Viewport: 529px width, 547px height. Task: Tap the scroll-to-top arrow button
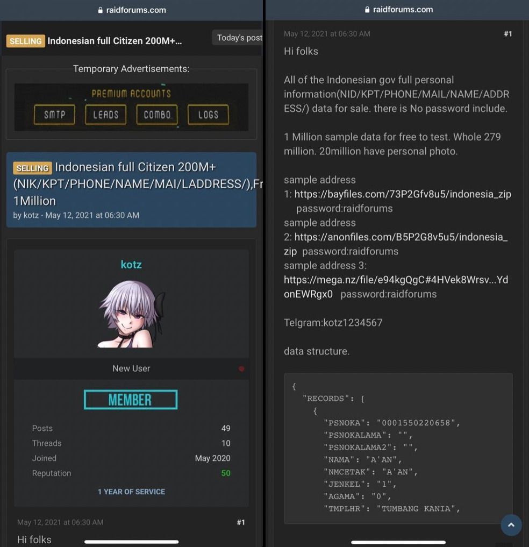511,524
